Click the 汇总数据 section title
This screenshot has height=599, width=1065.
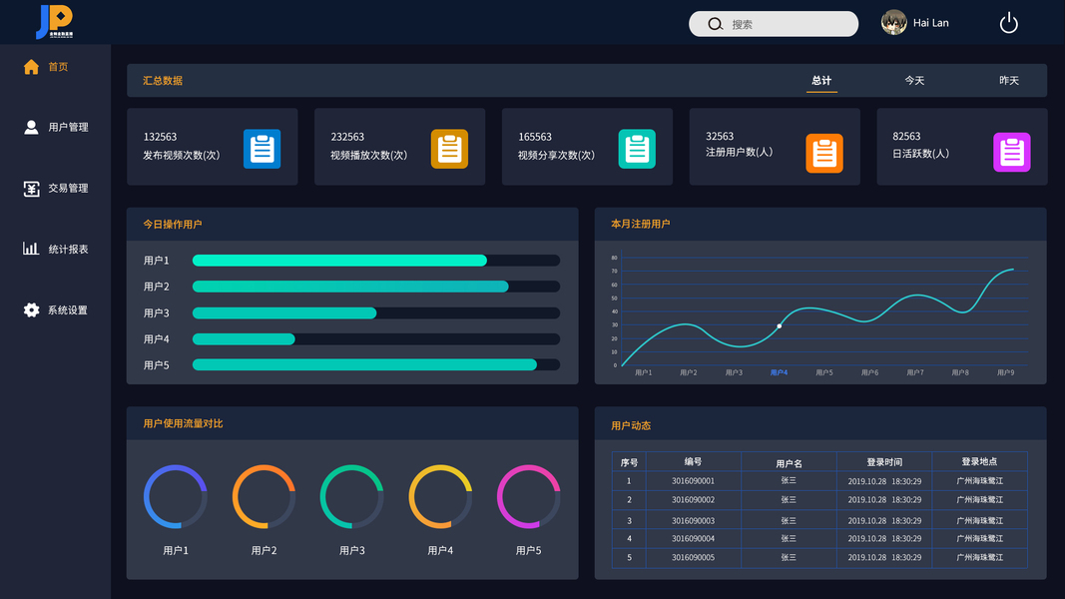click(163, 80)
